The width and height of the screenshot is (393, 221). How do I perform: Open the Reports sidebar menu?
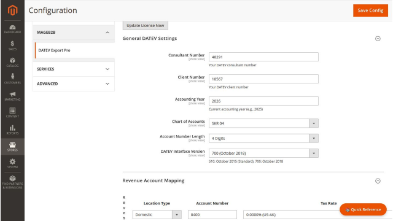(12, 130)
